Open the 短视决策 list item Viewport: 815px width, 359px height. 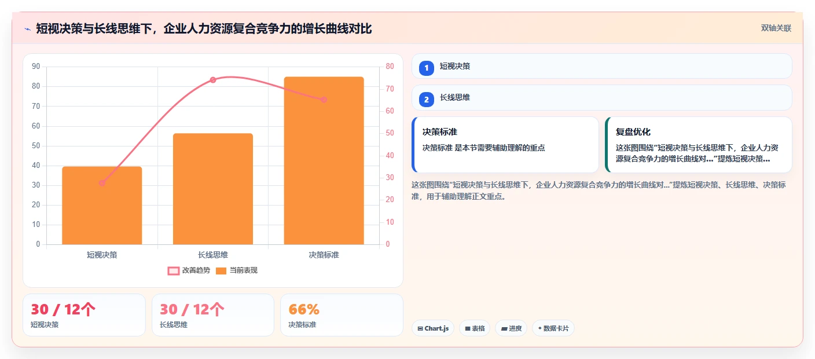601,66
